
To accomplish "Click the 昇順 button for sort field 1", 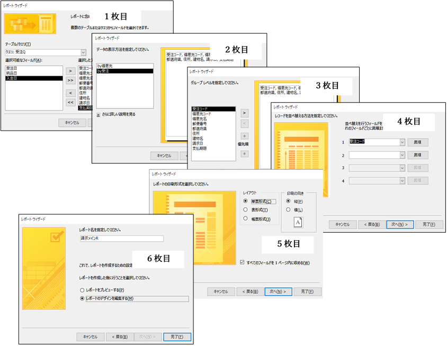I will pyautogui.click(x=417, y=142).
